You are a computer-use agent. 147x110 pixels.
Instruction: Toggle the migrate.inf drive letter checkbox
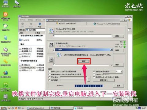tap(50, 71)
